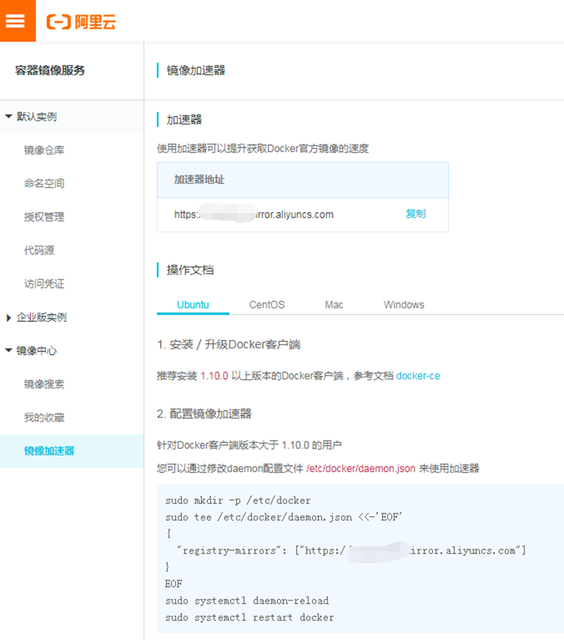Collapse the 镜像中心 section arrow

pyautogui.click(x=8, y=351)
